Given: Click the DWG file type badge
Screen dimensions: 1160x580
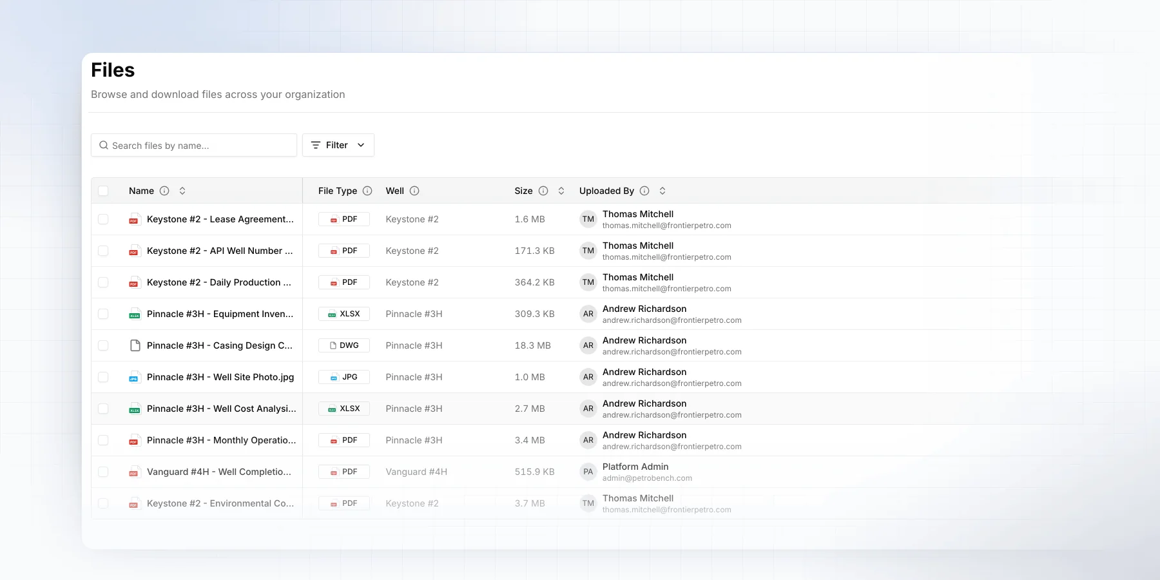Looking at the screenshot, I should click(344, 345).
